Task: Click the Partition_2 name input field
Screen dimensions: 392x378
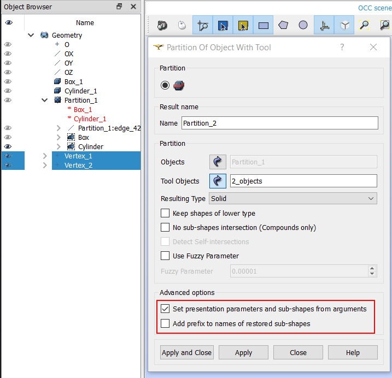Action: 280,123
